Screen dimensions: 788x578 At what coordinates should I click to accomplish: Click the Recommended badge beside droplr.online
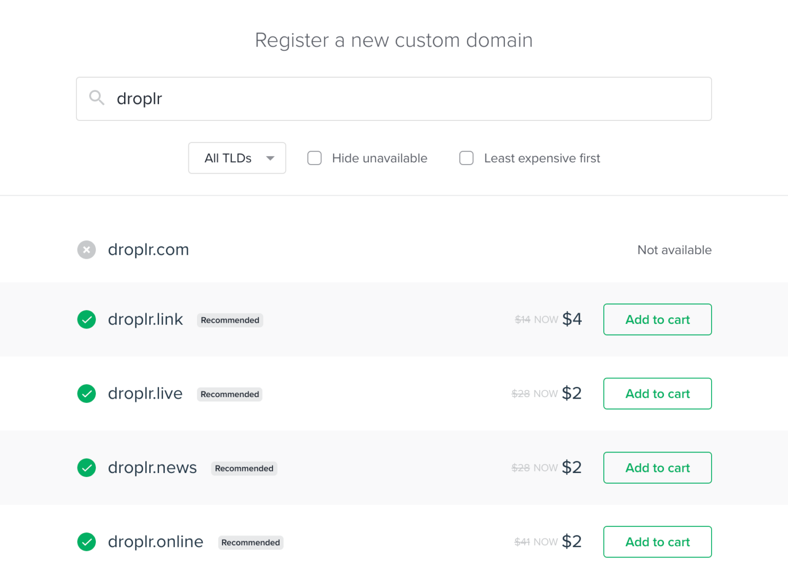tap(250, 542)
